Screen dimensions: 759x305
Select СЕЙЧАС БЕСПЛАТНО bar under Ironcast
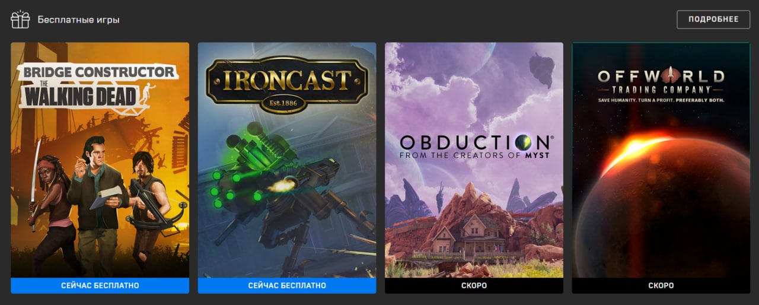287,285
